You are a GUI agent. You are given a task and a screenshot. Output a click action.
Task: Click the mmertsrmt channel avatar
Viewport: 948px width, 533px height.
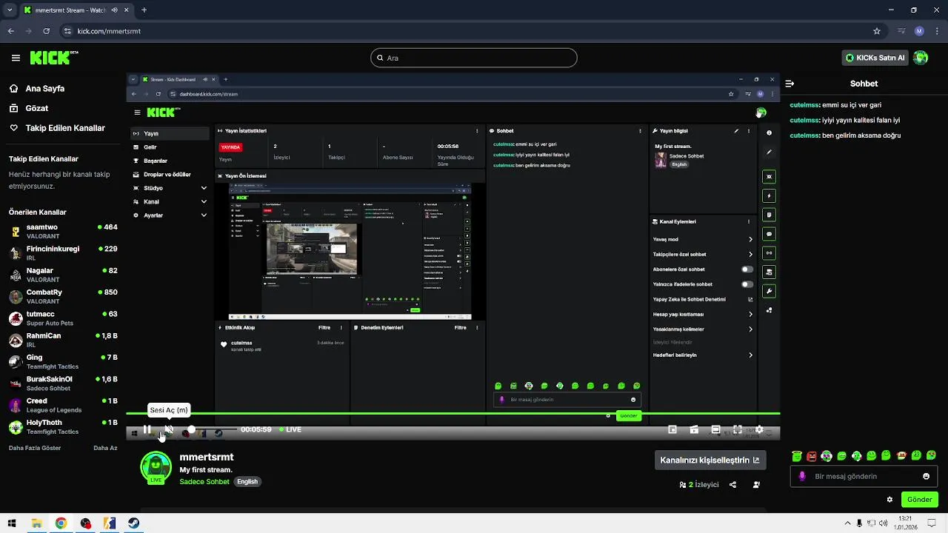(x=156, y=468)
